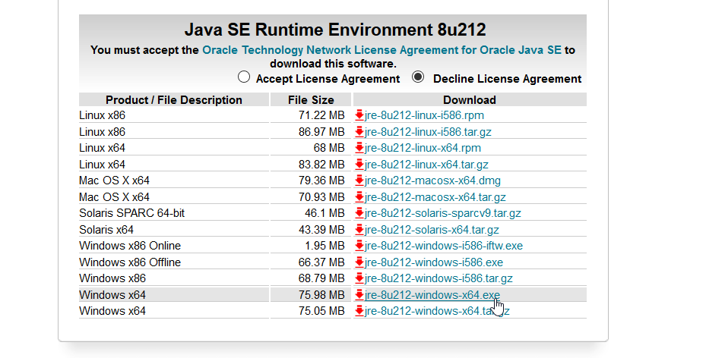Download jre-8u212-windows-x64.tar.gz link
Viewport: 706px width, 358px height.
[x=437, y=311]
